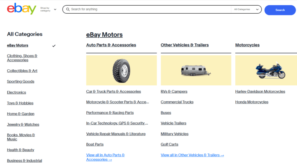297x163 pixels.
Task: Click the Auto Parts & Accessories heading
Action: 111,45
